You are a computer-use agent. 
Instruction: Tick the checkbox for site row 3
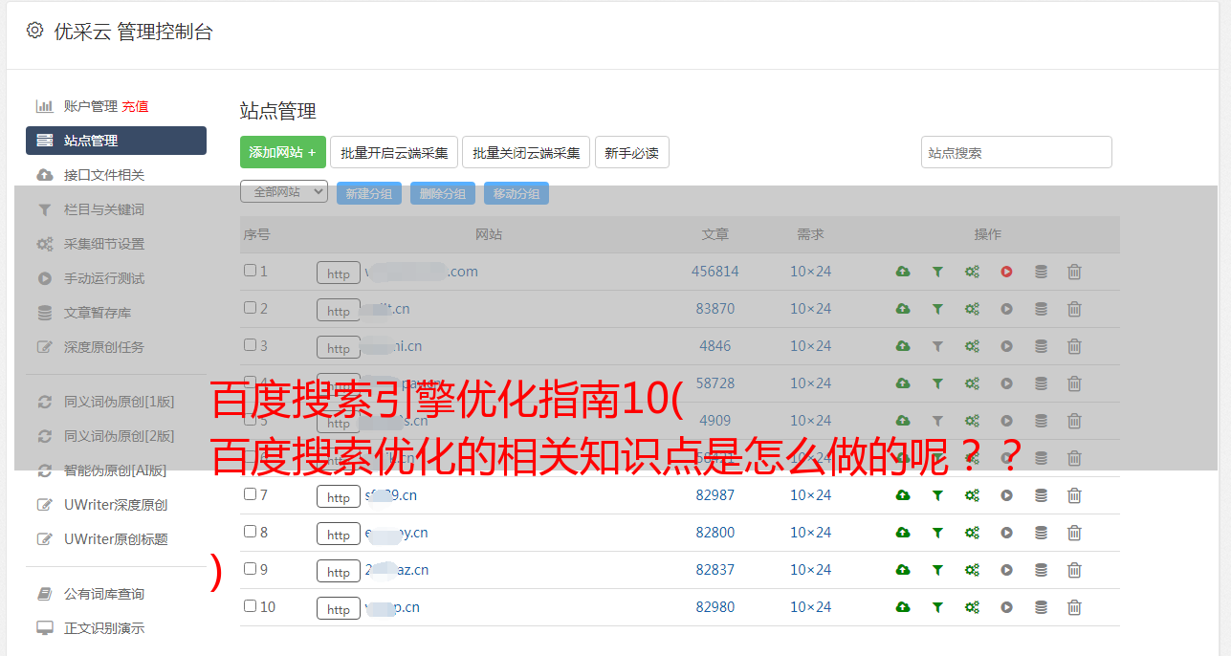tap(250, 345)
